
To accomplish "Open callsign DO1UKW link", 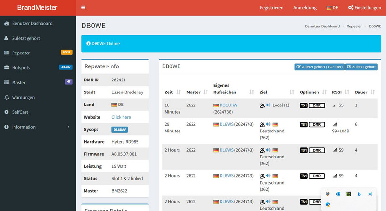I will [228, 105].
